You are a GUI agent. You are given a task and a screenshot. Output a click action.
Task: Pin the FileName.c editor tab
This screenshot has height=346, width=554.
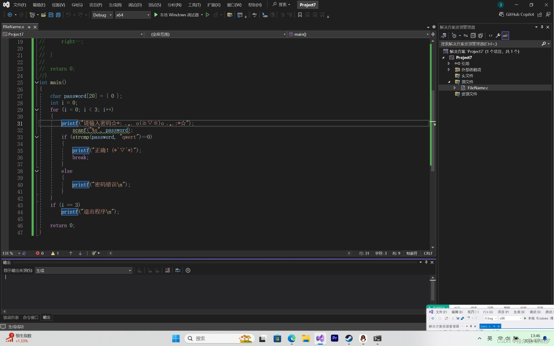point(29,27)
